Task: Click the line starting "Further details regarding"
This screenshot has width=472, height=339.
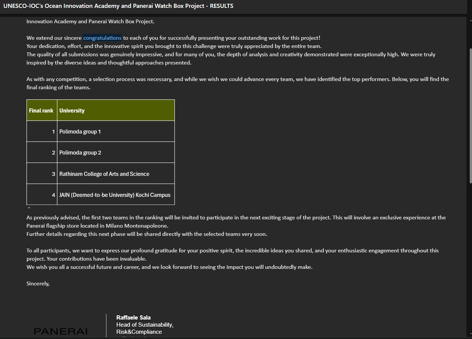Action: [x=147, y=234]
